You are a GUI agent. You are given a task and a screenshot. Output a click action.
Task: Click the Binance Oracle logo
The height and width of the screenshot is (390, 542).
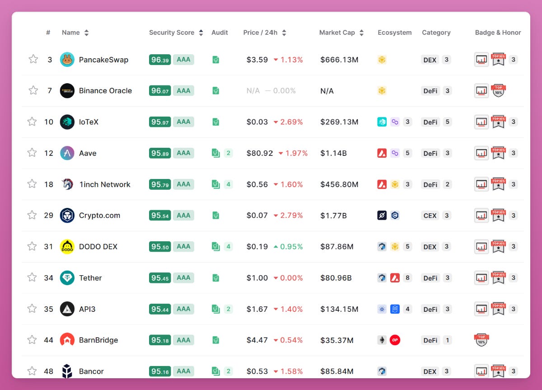coord(67,90)
